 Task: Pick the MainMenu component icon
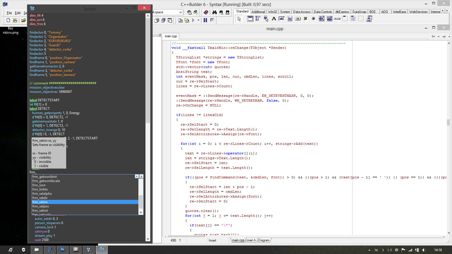[x=258, y=19]
